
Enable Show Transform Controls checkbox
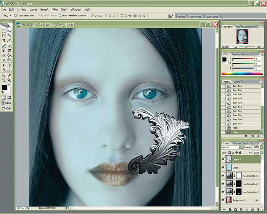point(60,16)
